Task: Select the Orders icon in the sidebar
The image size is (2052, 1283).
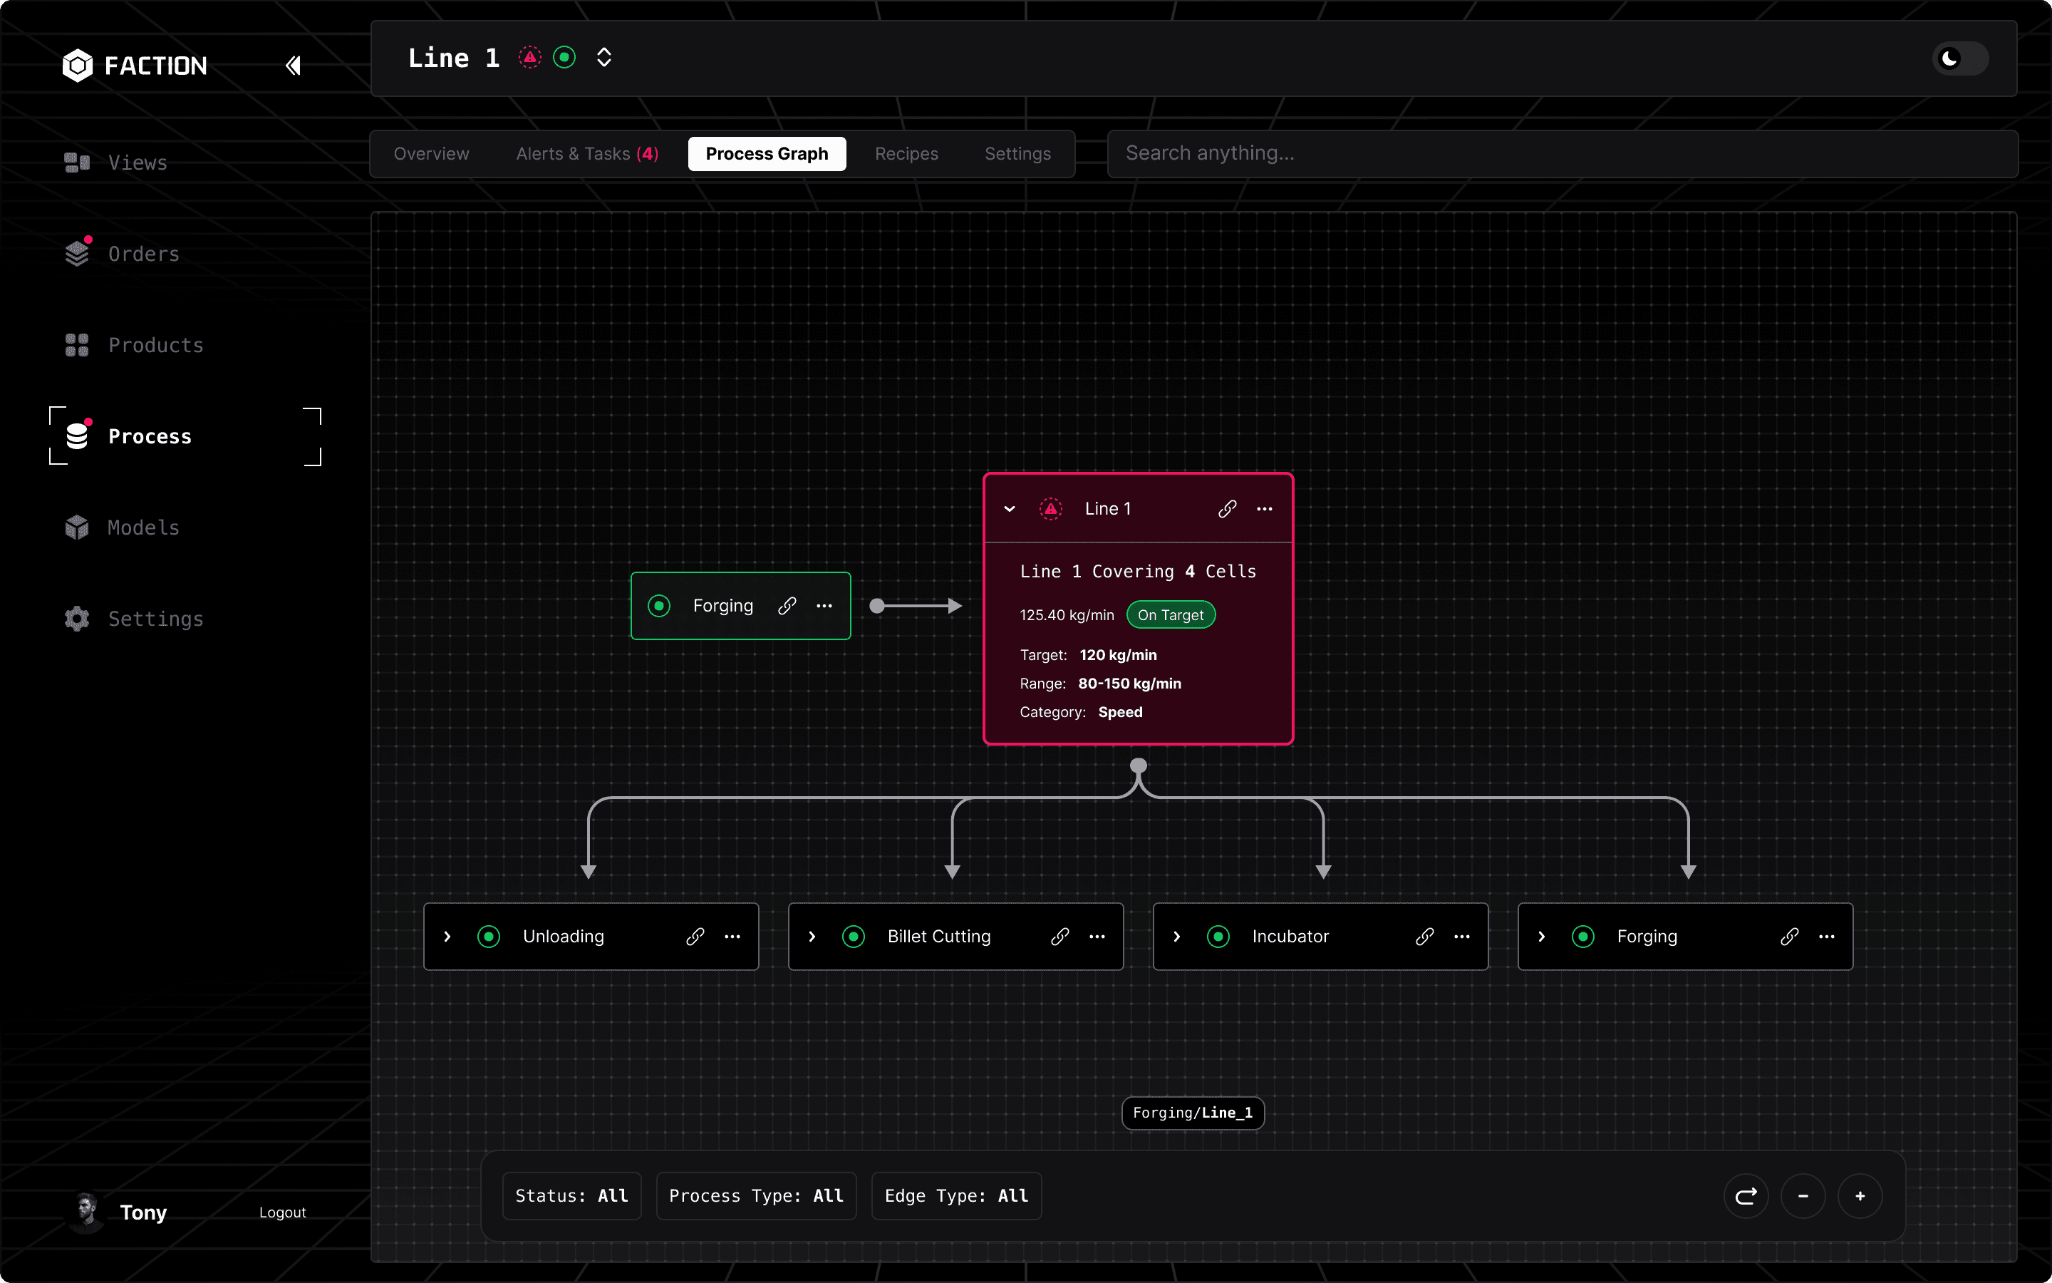Action: pos(76,253)
